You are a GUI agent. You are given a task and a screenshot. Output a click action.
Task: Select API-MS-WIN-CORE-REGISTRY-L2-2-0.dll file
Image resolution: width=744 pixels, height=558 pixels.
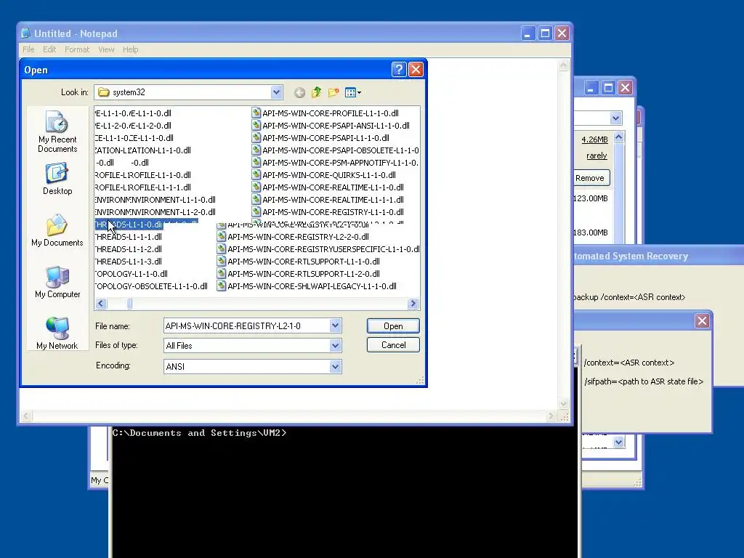(x=293, y=237)
